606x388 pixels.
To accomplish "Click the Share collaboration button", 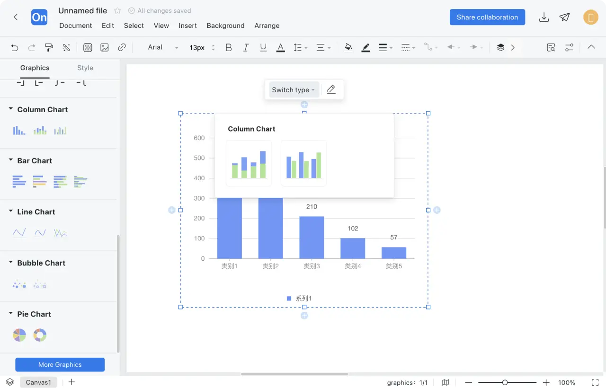I will pyautogui.click(x=487, y=17).
